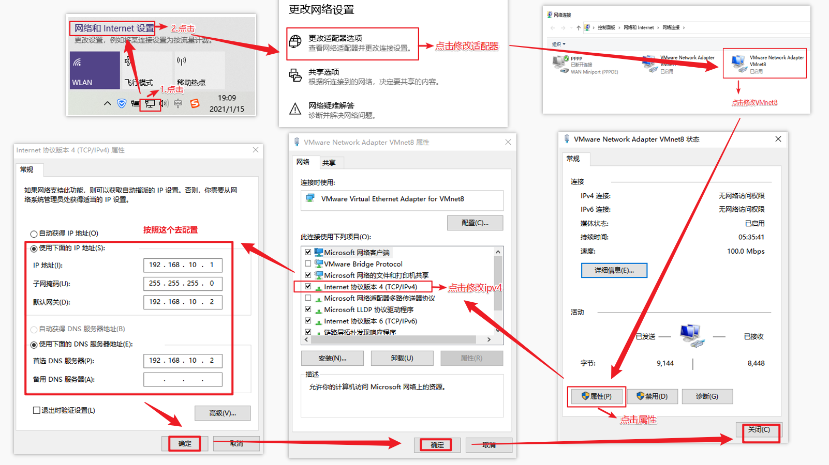Image resolution: width=829 pixels, height=465 pixels.
Task: Open the volume speaker tray icon
Action: [x=164, y=103]
